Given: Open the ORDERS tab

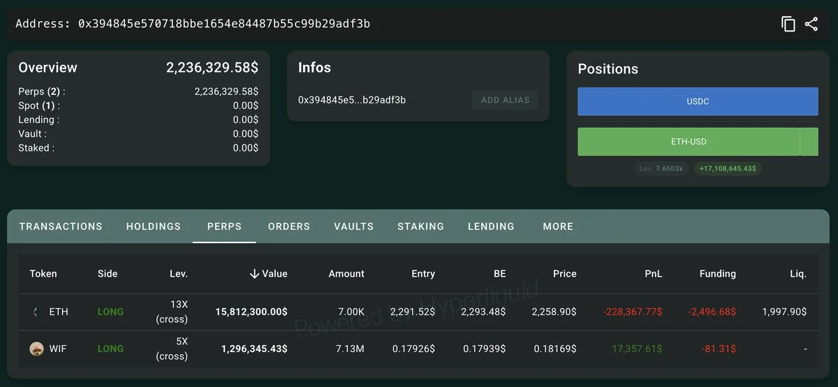Looking at the screenshot, I should click(289, 226).
